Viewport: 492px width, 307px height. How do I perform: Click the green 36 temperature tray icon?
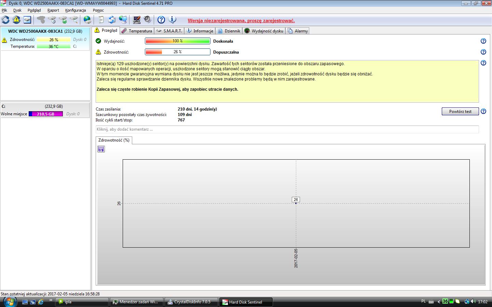(x=445, y=302)
